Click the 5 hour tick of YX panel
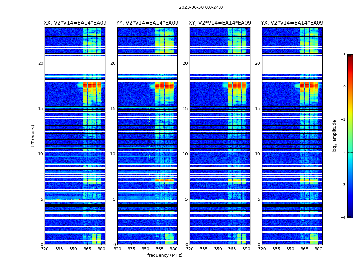 [259, 199]
